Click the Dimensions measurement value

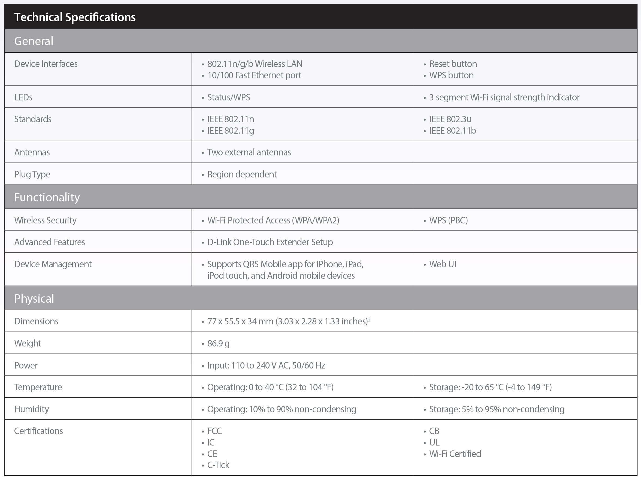click(289, 321)
